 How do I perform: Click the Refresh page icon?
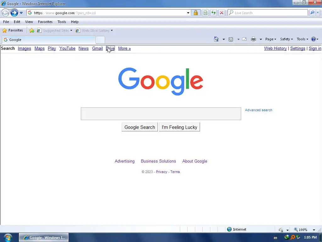214,13
